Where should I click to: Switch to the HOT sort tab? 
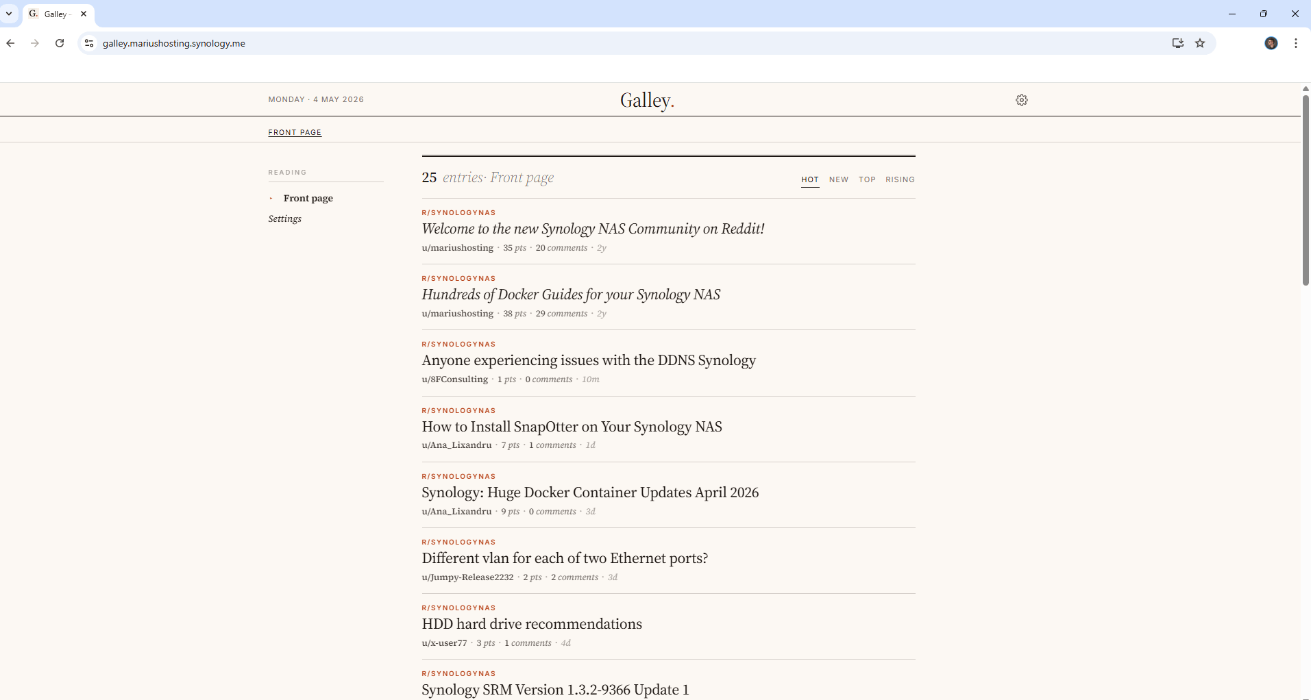tap(810, 179)
